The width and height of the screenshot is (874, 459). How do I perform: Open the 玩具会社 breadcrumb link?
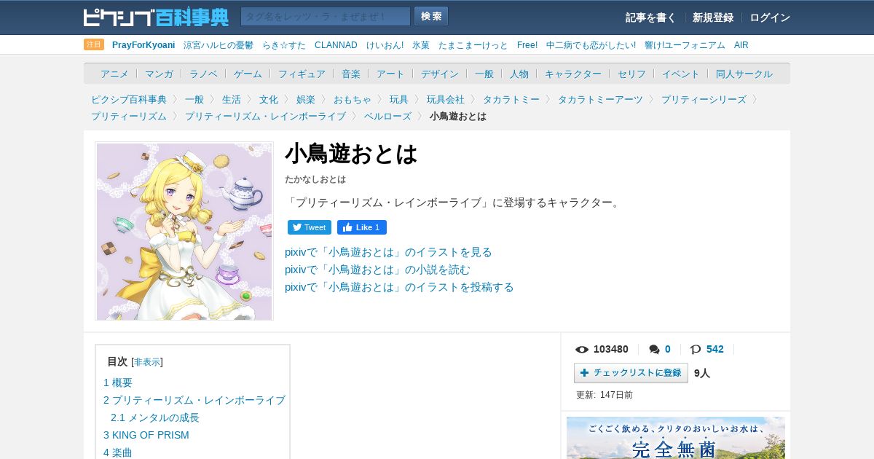point(446,99)
